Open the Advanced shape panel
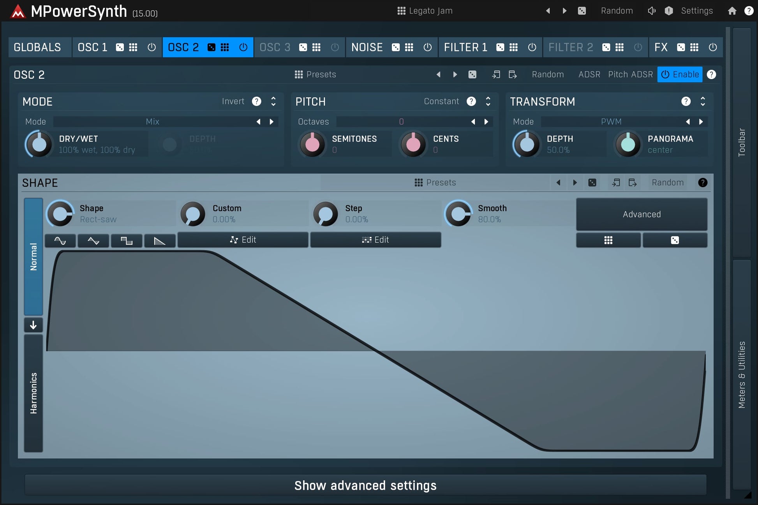The image size is (758, 505). point(642,214)
